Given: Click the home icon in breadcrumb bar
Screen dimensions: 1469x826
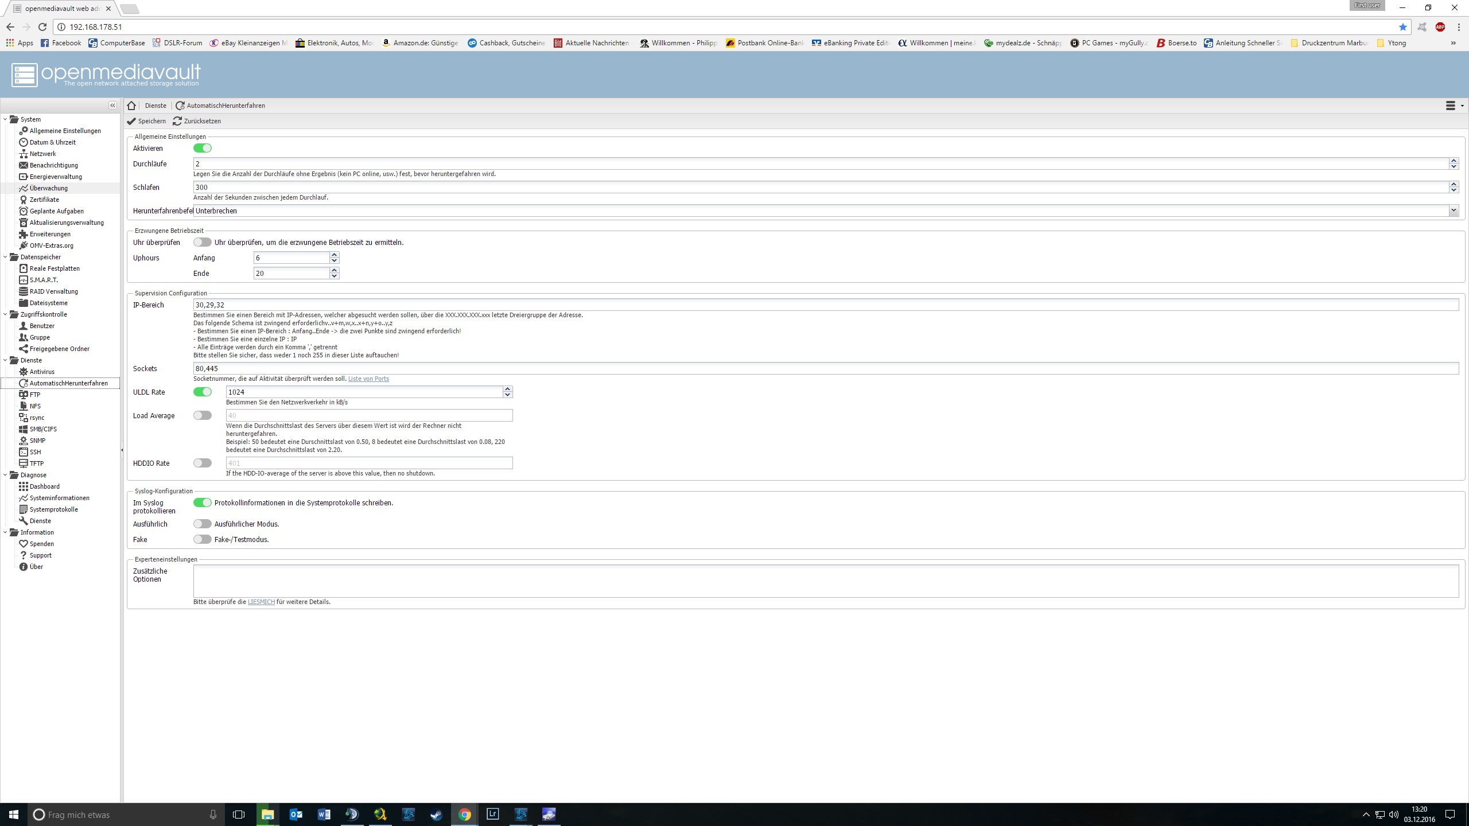Looking at the screenshot, I should [131, 106].
